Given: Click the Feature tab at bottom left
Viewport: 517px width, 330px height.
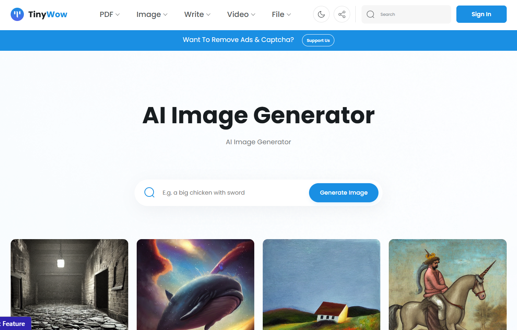Looking at the screenshot, I should tap(15, 324).
